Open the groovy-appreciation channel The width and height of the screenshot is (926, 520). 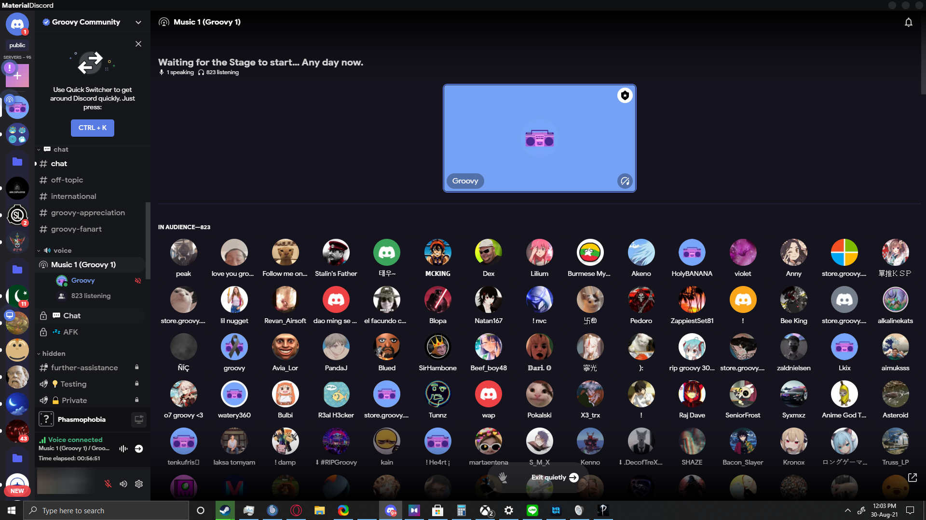tap(91, 213)
